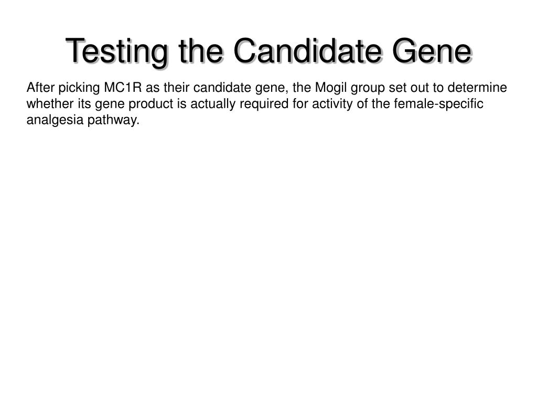Click the gene name MC1R in the paragraph
This screenshot has height=403, width=537.
(123, 88)
